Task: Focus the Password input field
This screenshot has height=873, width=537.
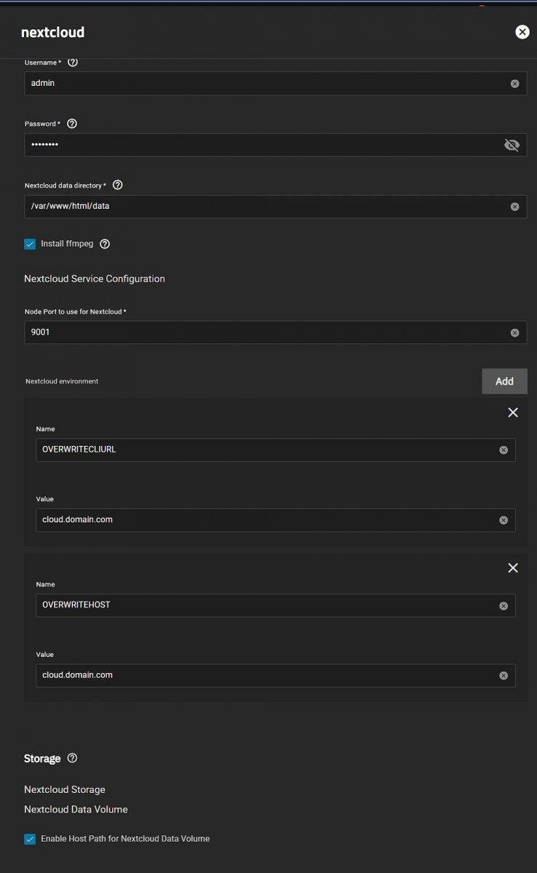Action: 262,145
